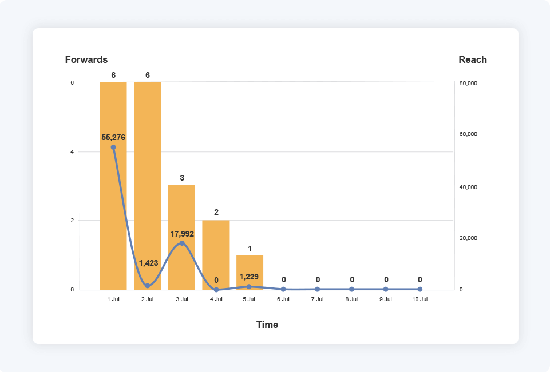Select the 9 Jul x-axis label
550x372 pixels.
click(x=386, y=299)
